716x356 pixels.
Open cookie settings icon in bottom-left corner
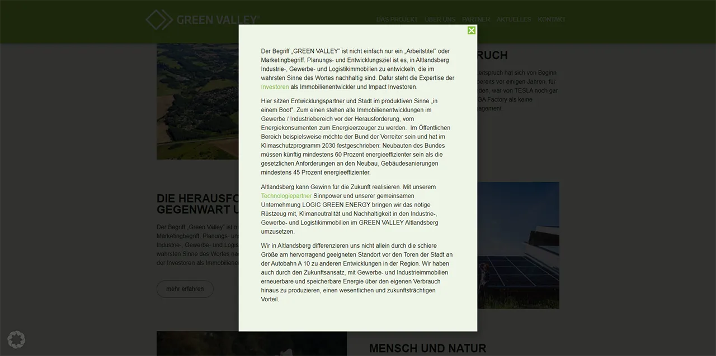pos(16,339)
